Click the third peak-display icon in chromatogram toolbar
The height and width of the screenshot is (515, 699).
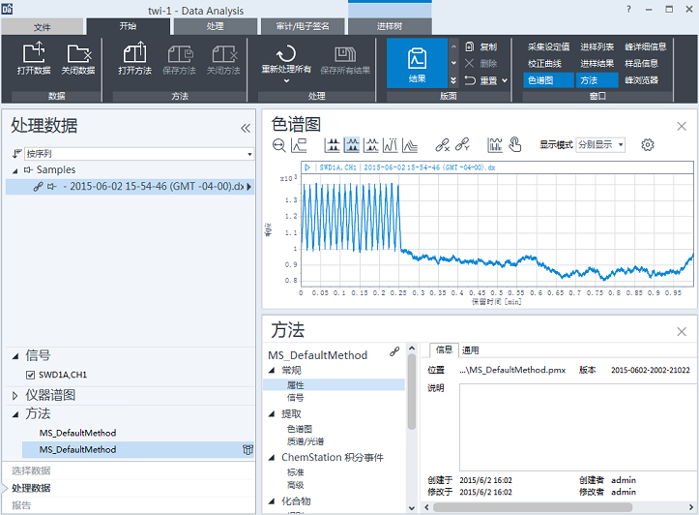(x=371, y=145)
